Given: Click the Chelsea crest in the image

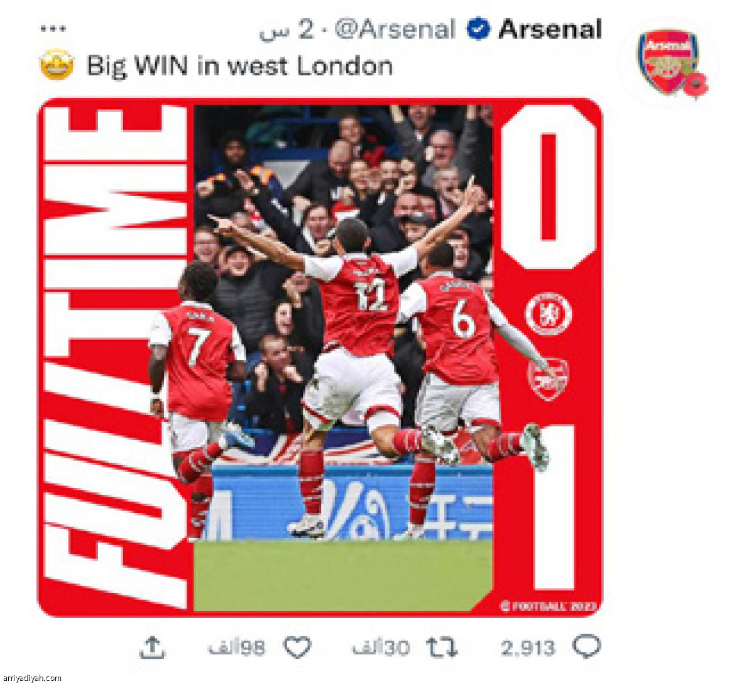Looking at the screenshot, I should point(548,314).
